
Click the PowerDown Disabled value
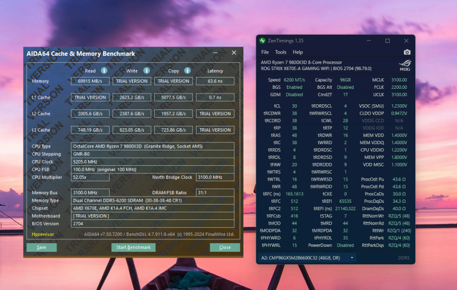pos(346,245)
